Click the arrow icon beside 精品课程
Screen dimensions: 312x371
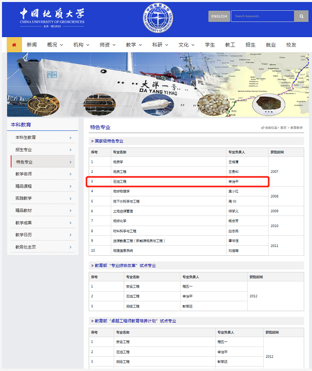(x=70, y=186)
